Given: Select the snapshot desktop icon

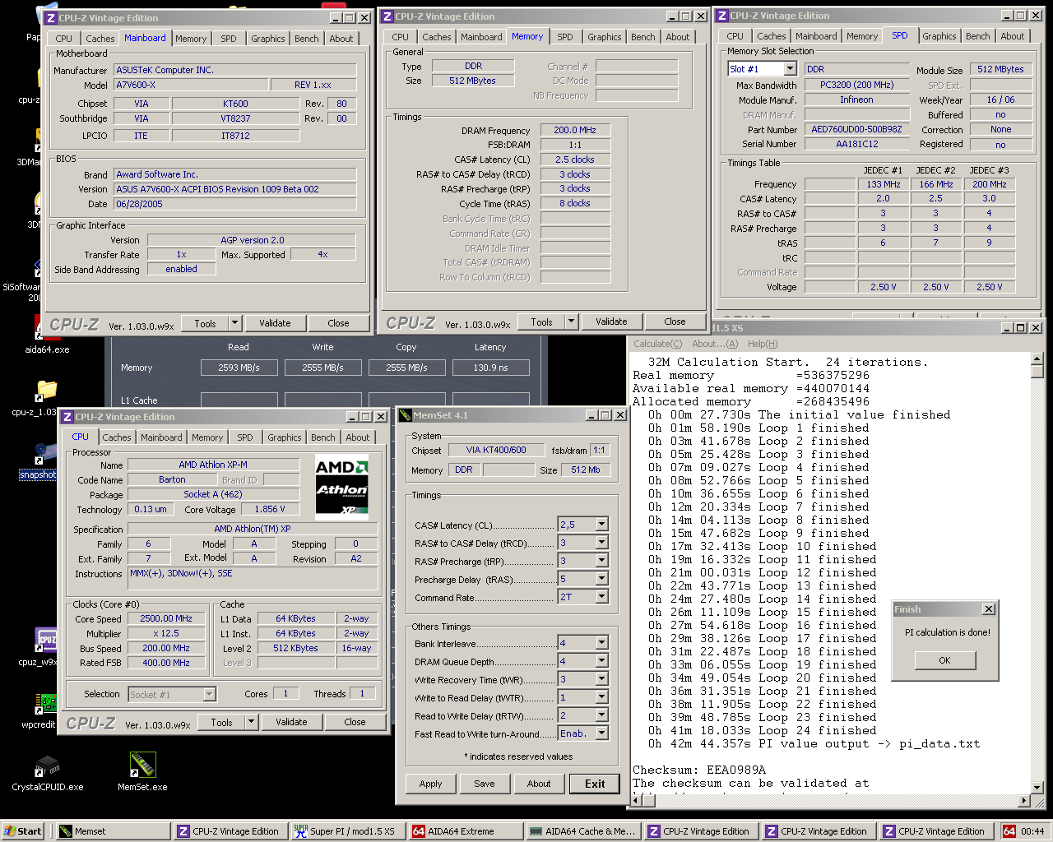Looking at the screenshot, I should pos(44,455).
